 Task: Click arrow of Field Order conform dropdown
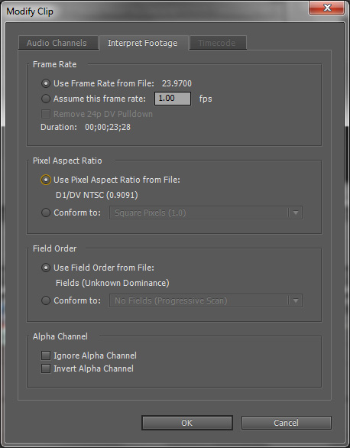(296, 300)
